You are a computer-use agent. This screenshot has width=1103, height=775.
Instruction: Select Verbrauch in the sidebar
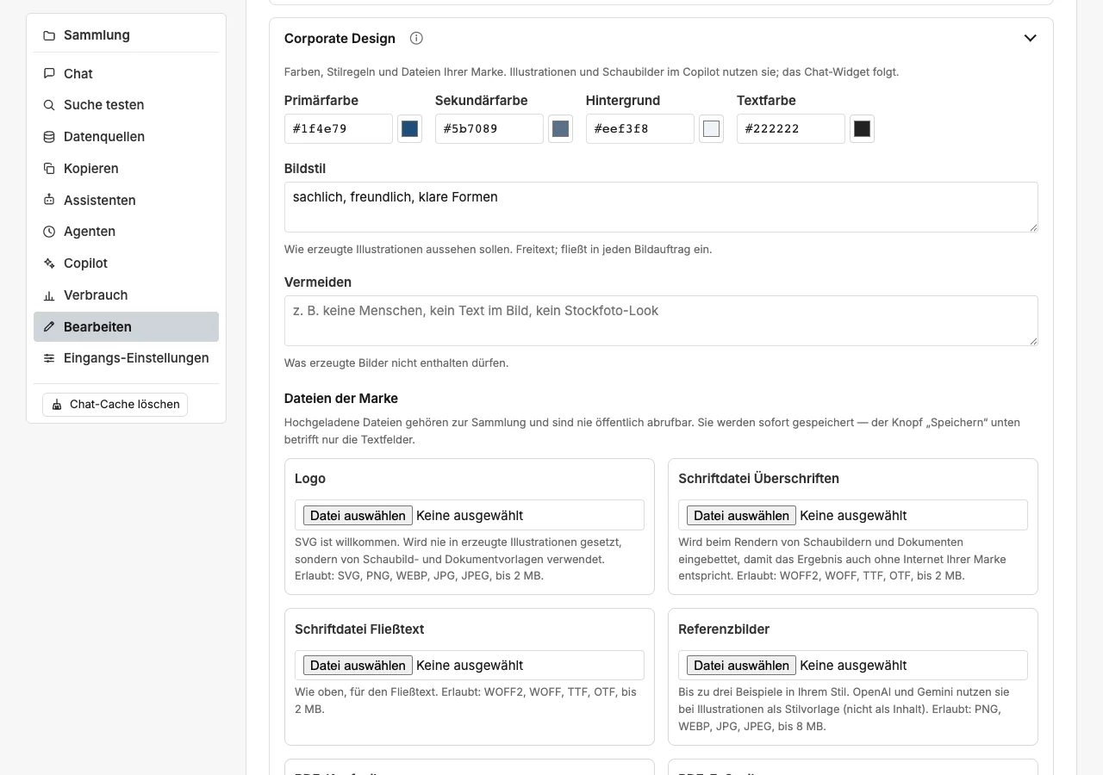[126, 295]
